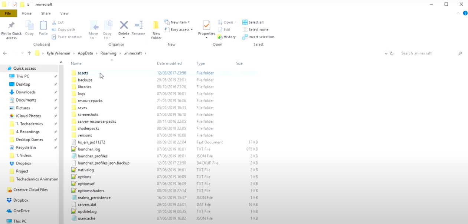468x224 pixels.
Task: Click Quick access in sidebar
Action: click(24, 69)
